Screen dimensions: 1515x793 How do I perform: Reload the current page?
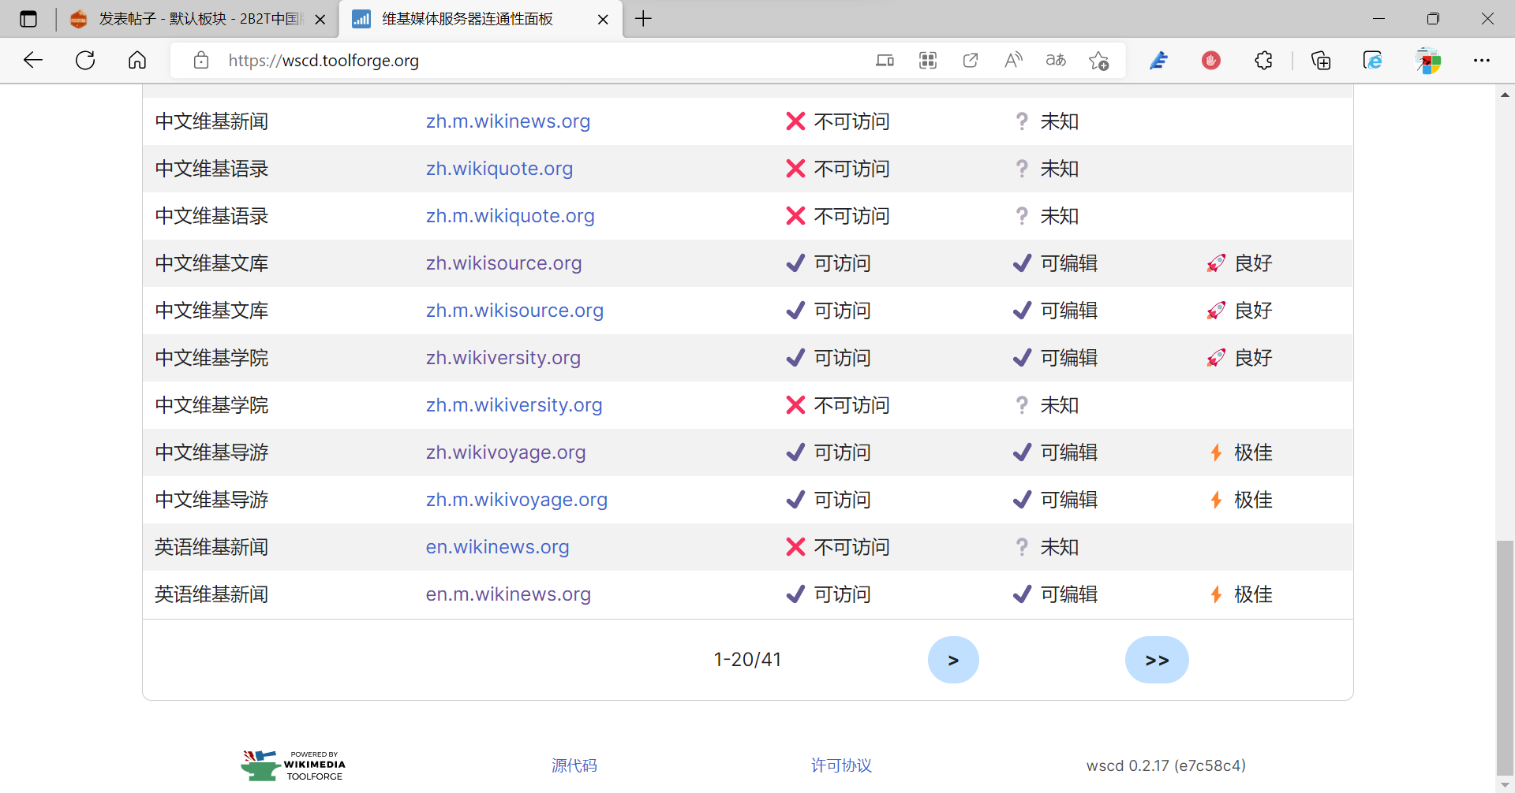click(x=85, y=60)
